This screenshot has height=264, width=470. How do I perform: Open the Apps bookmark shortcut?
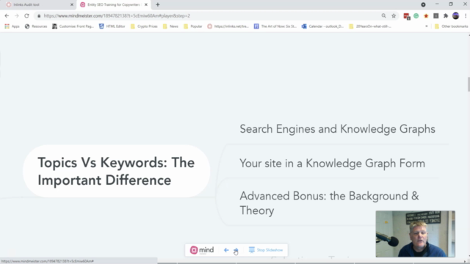tap(12, 26)
